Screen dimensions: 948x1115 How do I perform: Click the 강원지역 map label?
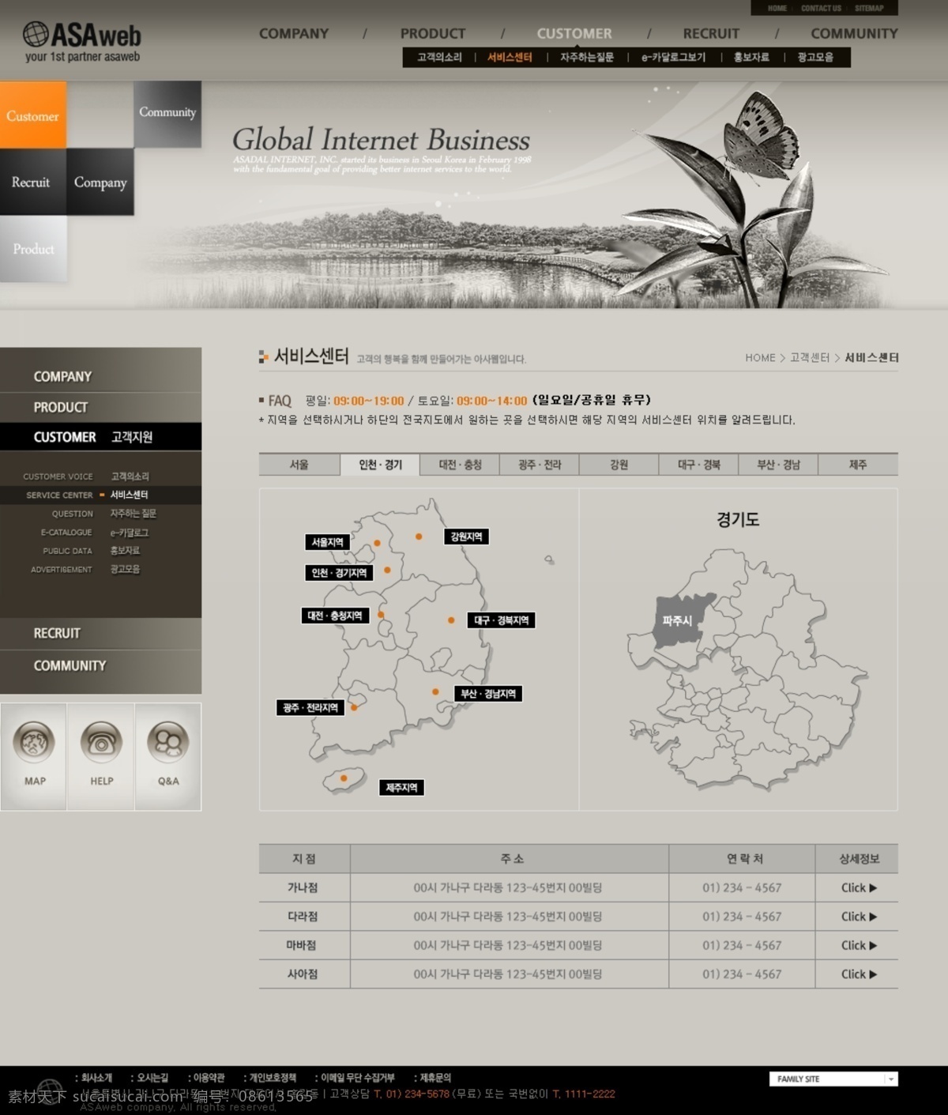[466, 537]
